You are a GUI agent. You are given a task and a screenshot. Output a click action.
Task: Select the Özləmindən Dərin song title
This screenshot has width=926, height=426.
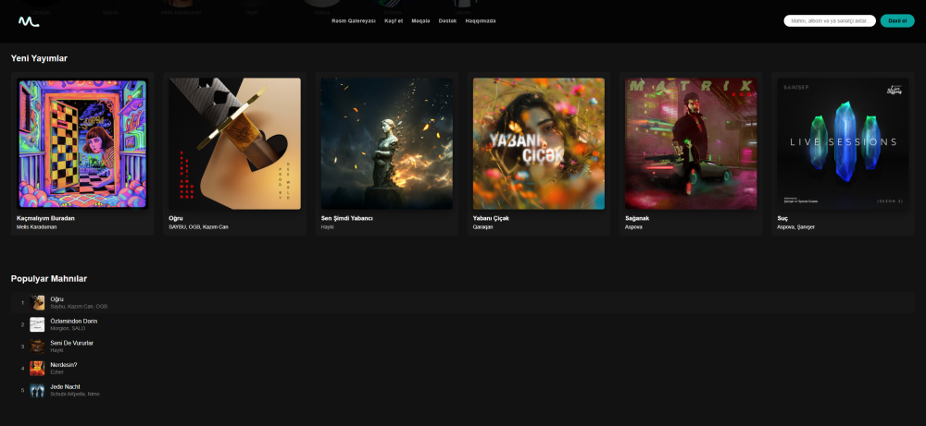74,322
